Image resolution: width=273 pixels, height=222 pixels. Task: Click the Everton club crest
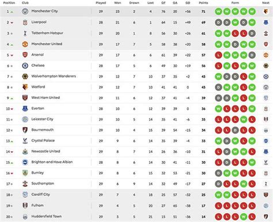point(25,109)
